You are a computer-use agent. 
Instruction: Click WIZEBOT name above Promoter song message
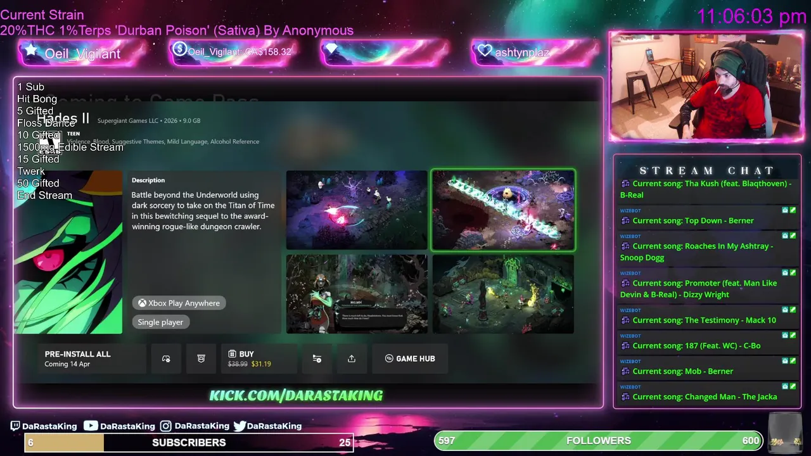[x=630, y=273]
